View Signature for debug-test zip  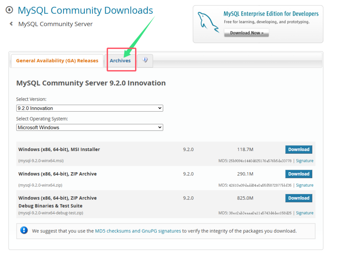[304, 213]
